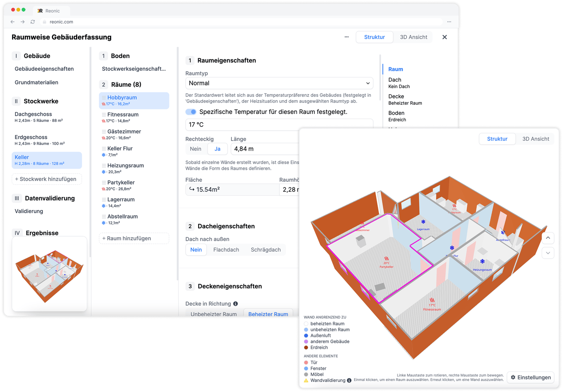562x391 pixels.
Task: Grab the drag handle icon of Fitnessraum
Action: pyautogui.click(x=104, y=115)
